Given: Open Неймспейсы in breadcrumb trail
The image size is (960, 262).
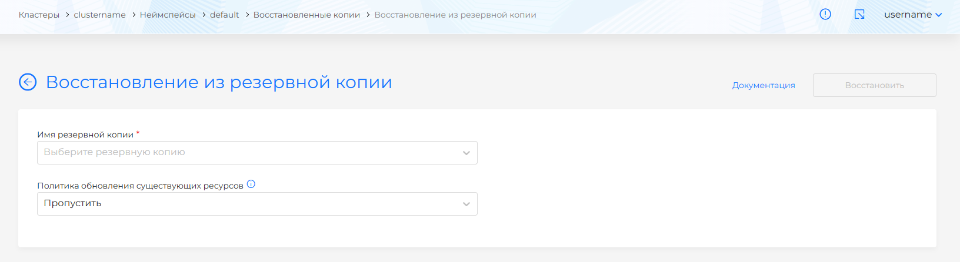Looking at the screenshot, I should (168, 15).
